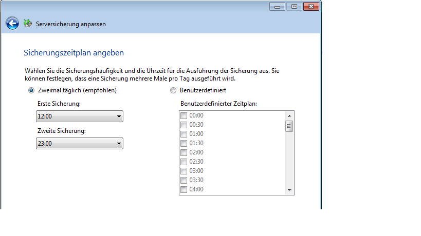Click the schedule list scroll down arrow
The height and width of the screenshot is (236, 421).
289,190
